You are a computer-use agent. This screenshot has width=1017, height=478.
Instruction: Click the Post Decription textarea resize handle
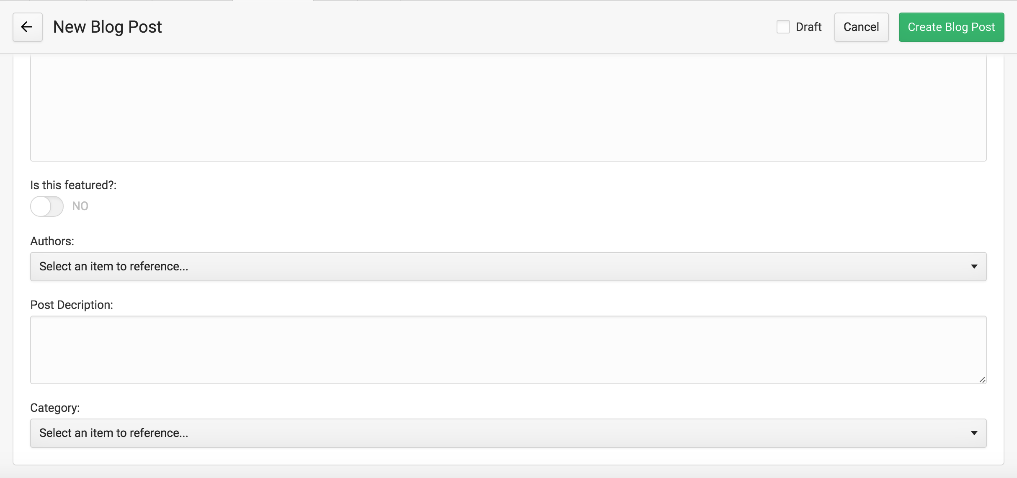[x=982, y=379]
